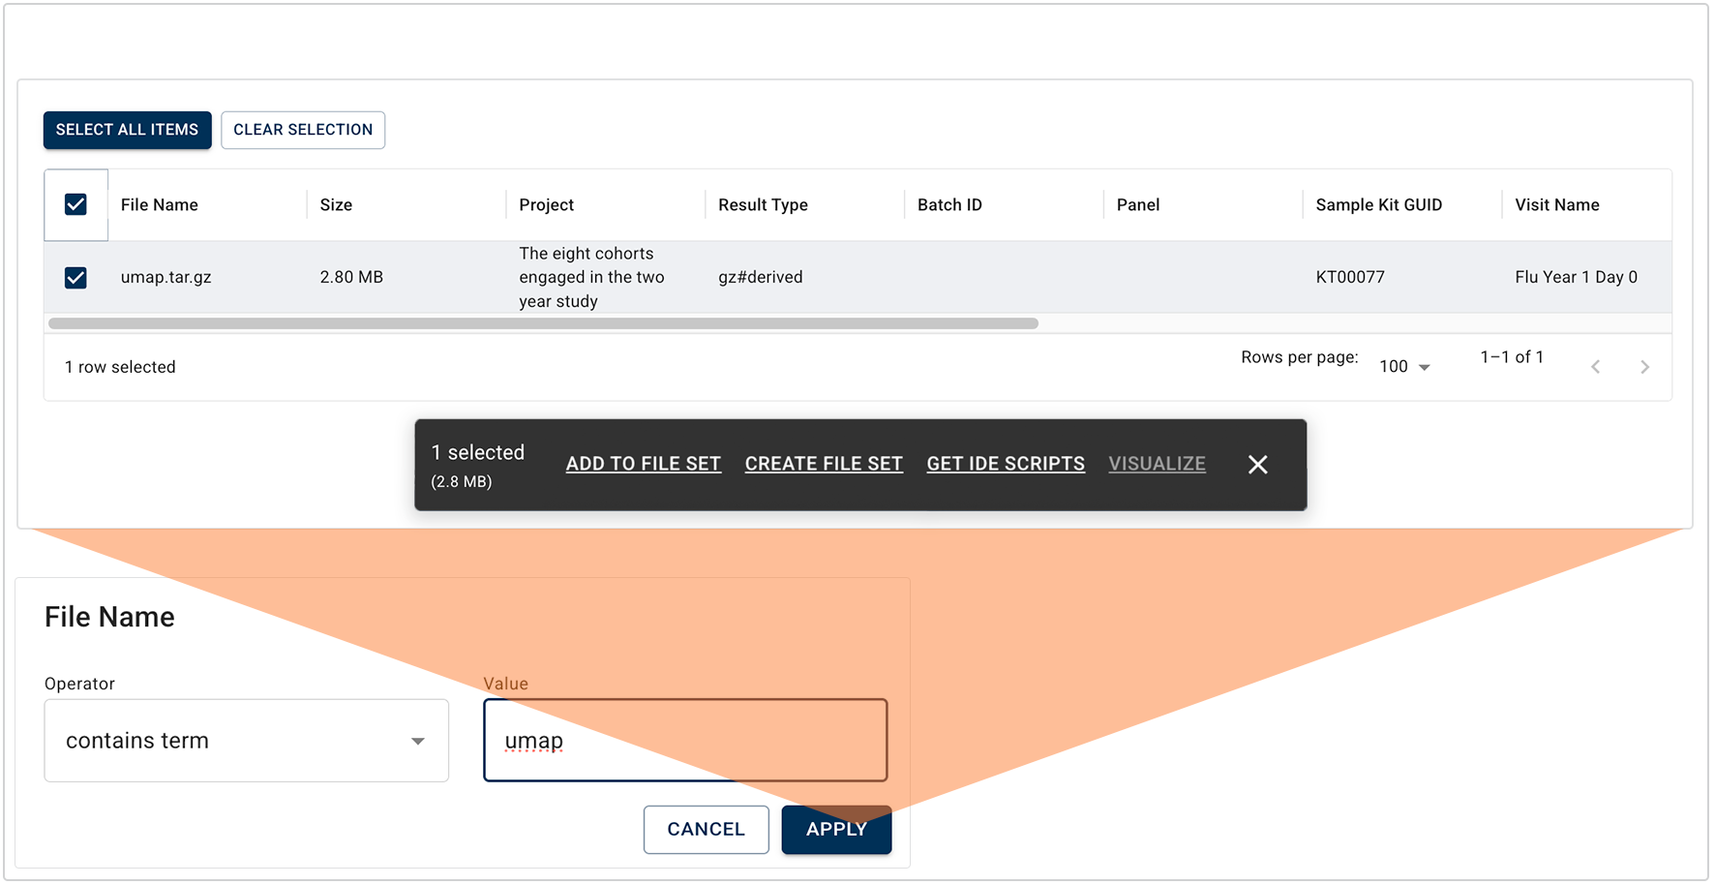Toggle the select-all header checkbox
The height and width of the screenshot is (885, 1715).
coord(75,204)
